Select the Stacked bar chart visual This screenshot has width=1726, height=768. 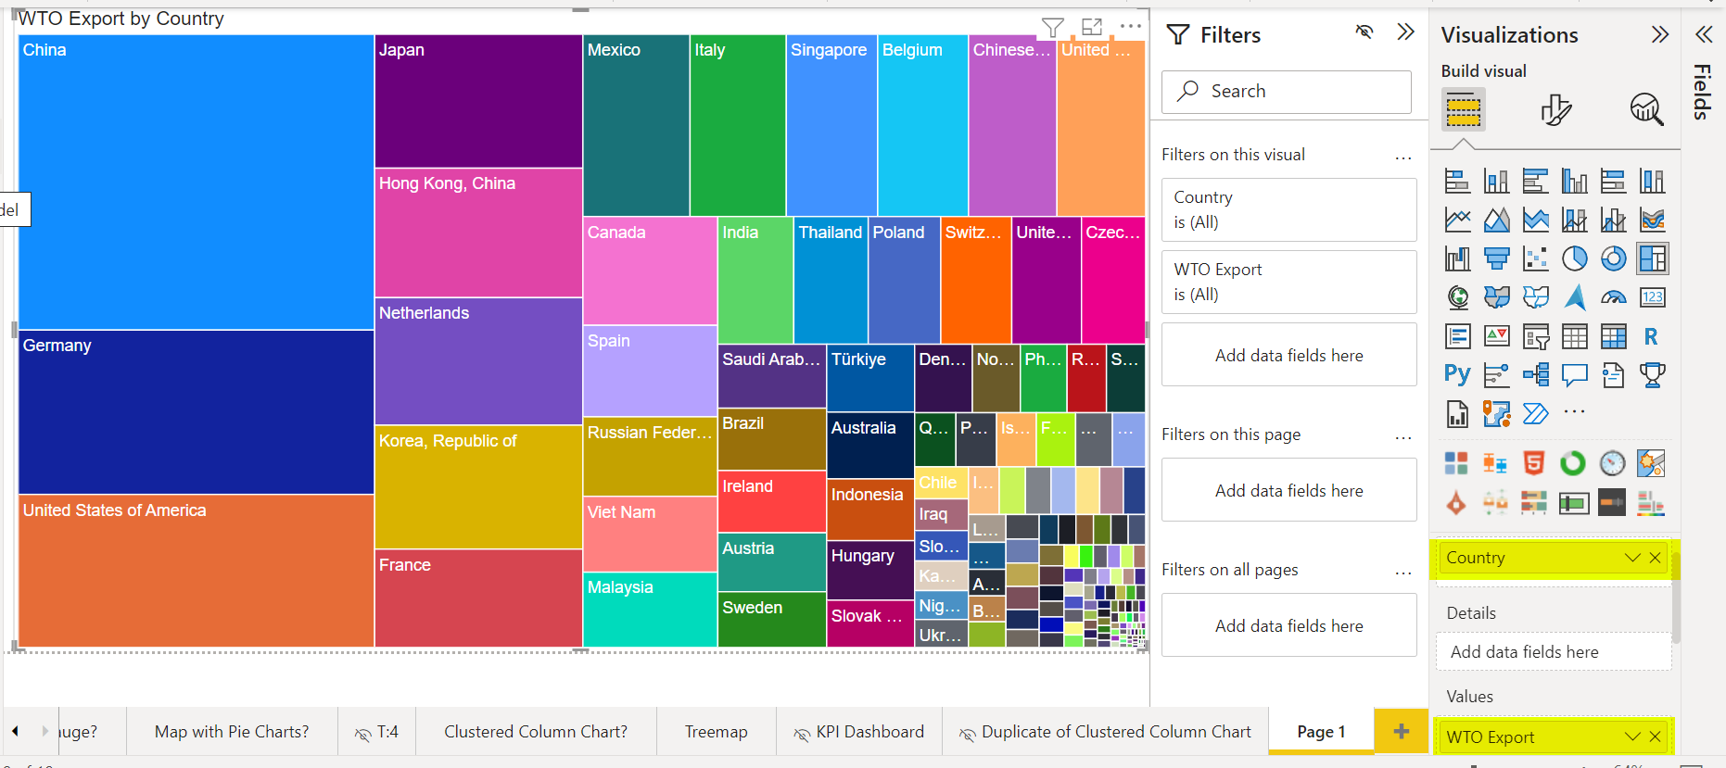tap(1457, 181)
